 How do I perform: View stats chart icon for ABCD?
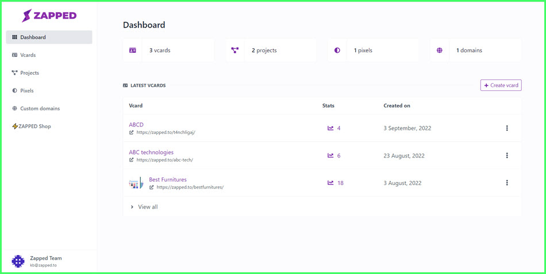(330, 128)
